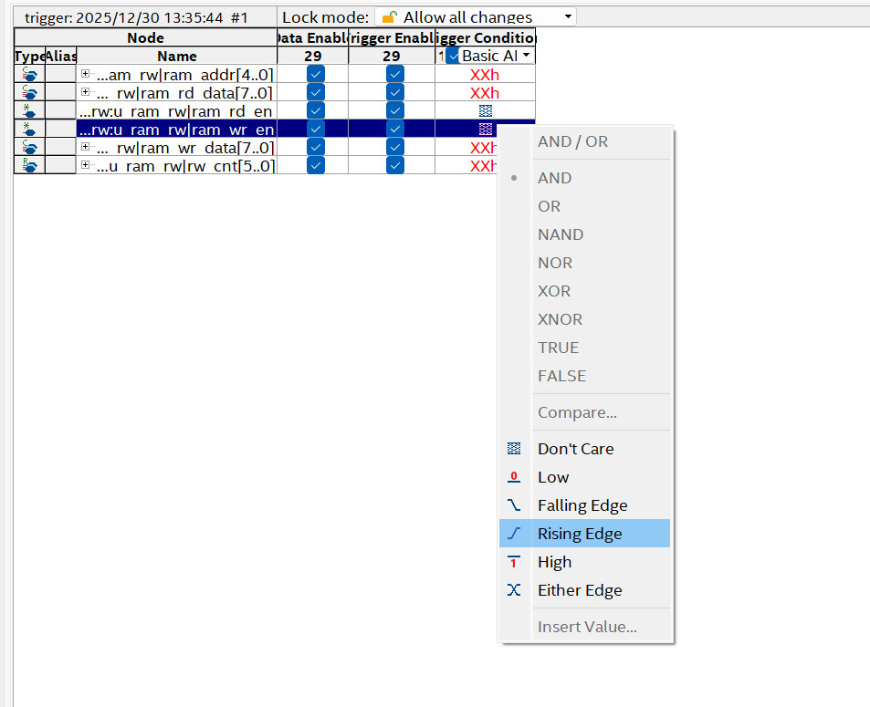Image resolution: width=870 pixels, height=707 pixels.
Task: Choose Don't Care trigger condition
Action: [585, 449]
